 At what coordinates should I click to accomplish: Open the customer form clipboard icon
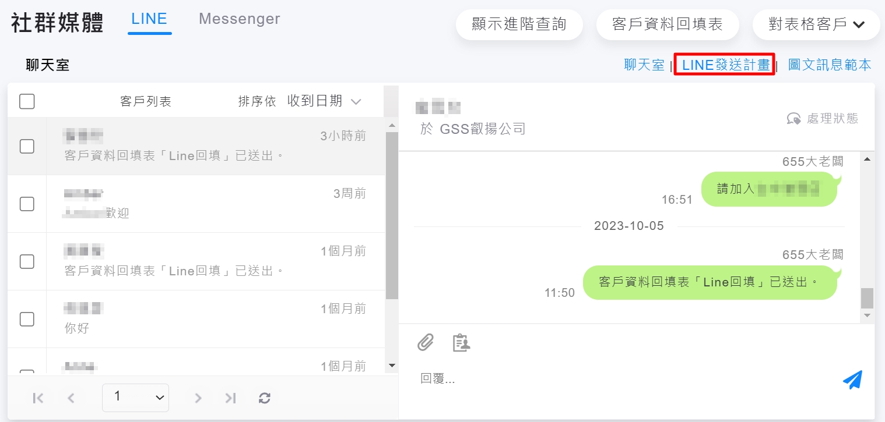click(x=461, y=343)
